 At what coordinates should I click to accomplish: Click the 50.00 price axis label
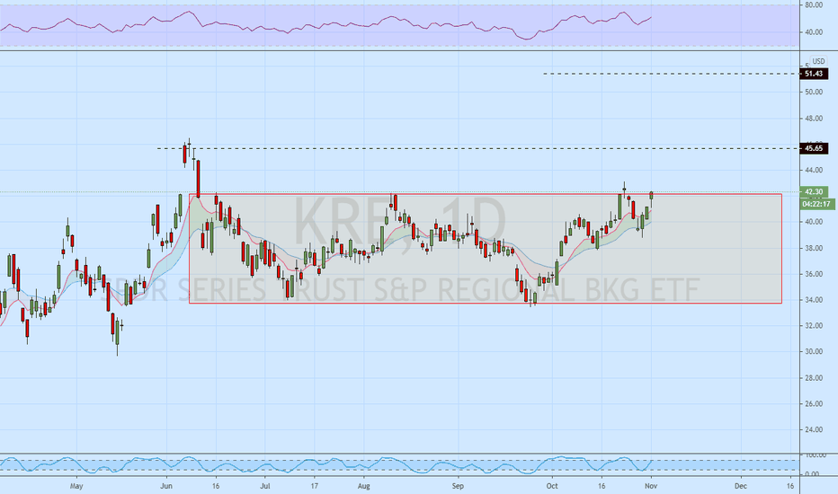tap(814, 92)
